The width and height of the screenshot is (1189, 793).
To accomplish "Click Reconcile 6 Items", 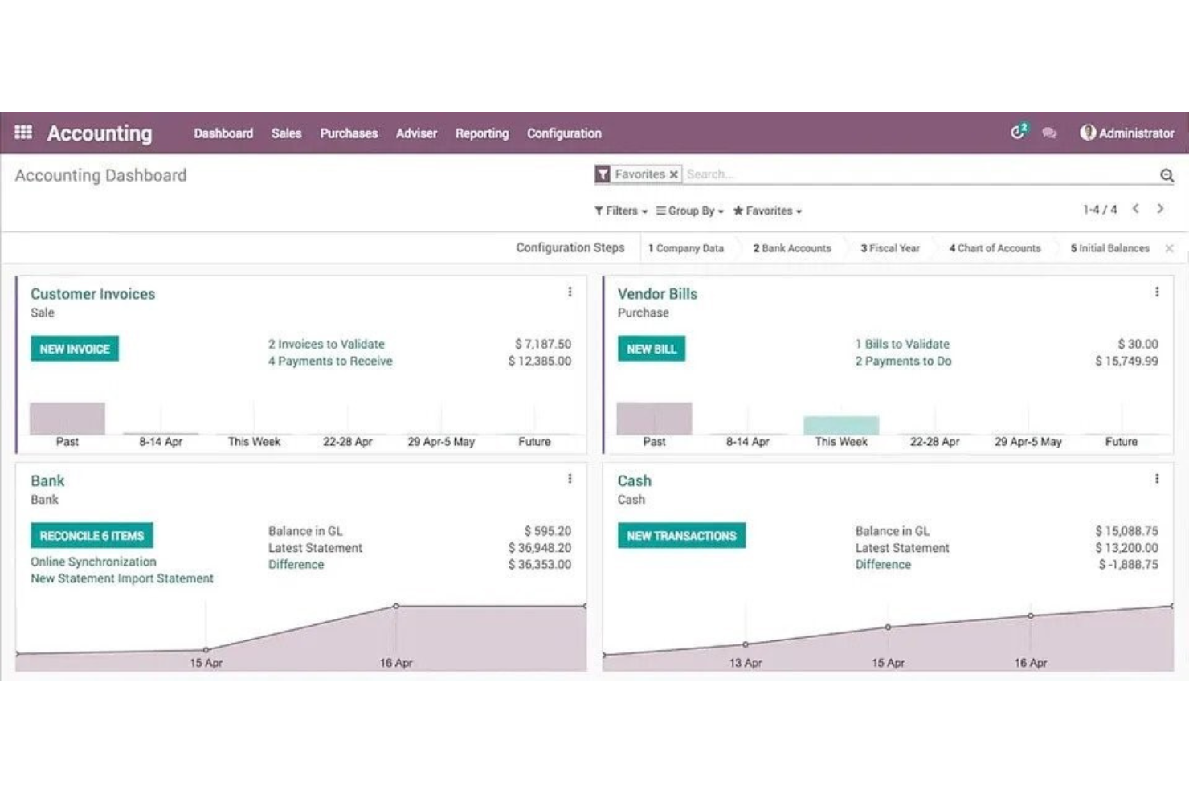I will [x=92, y=535].
